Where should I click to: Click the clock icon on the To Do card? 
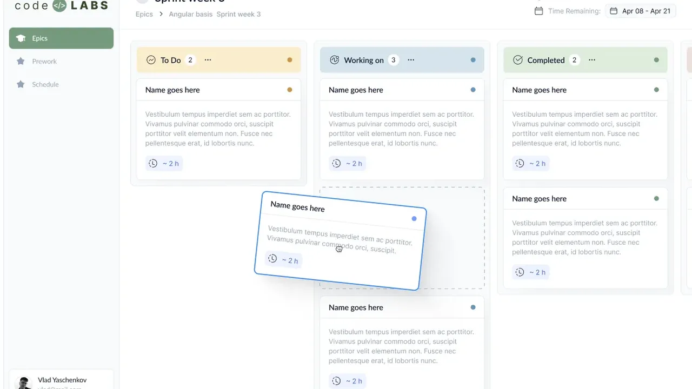coord(153,163)
